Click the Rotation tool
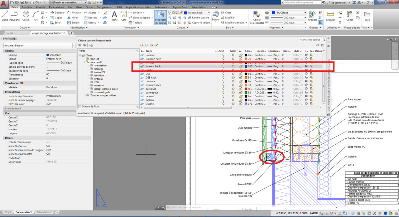 [74, 13]
